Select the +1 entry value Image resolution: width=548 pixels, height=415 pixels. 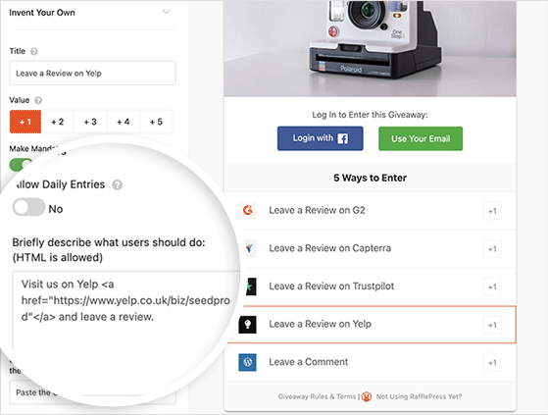click(x=25, y=122)
